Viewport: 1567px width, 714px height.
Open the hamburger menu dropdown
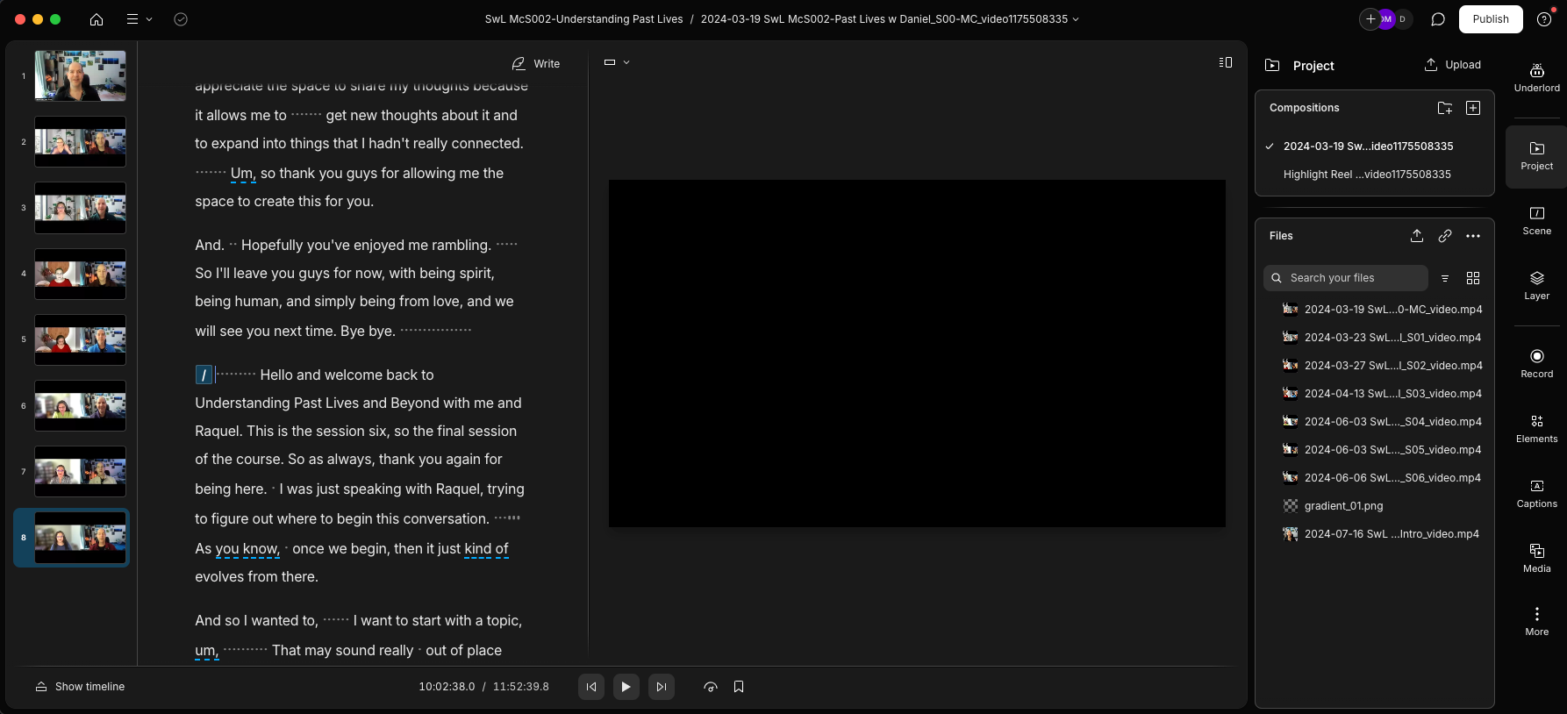coord(139,19)
